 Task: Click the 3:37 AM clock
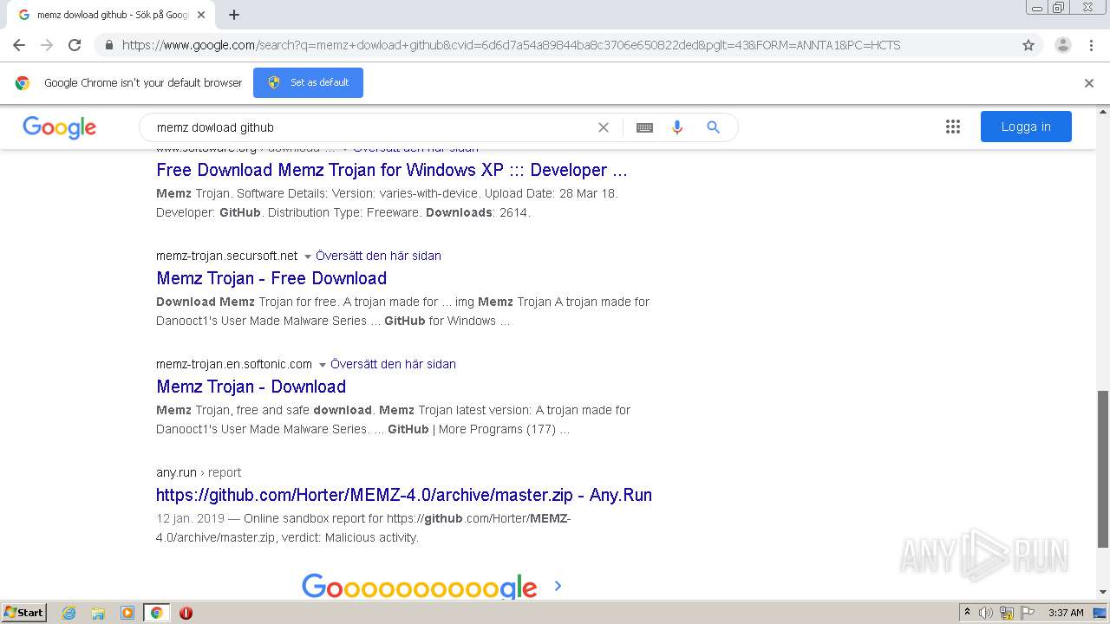[1066, 613]
